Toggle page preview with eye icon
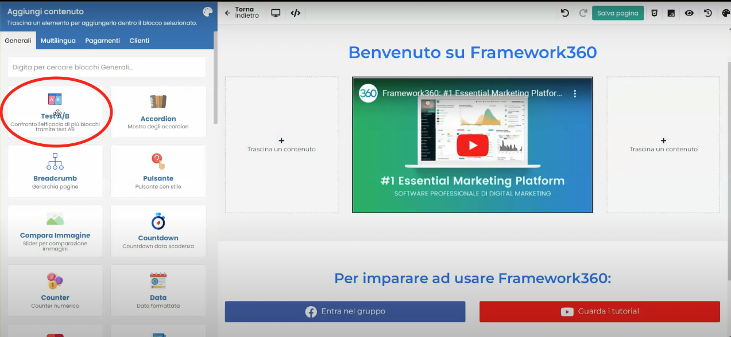 pyautogui.click(x=689, y=13)
